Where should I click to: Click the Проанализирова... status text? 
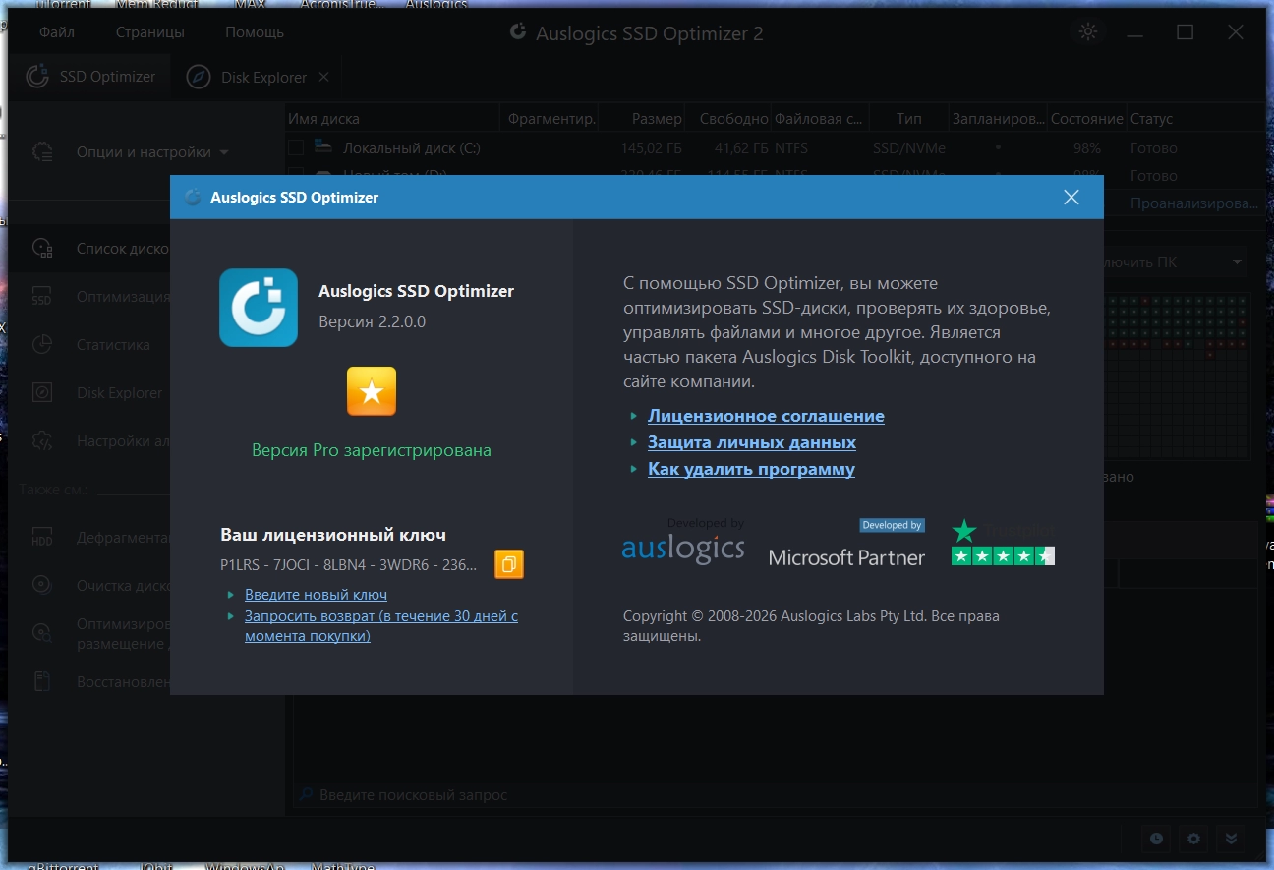(1193, 203)
